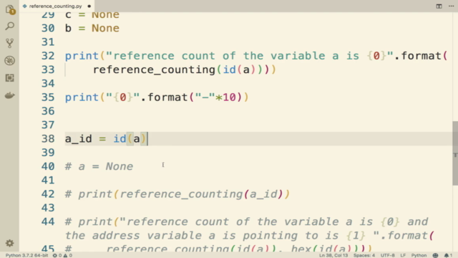Open the Source Control view icon
Viewport: 458px width, 258px height.
pos(9,43)
